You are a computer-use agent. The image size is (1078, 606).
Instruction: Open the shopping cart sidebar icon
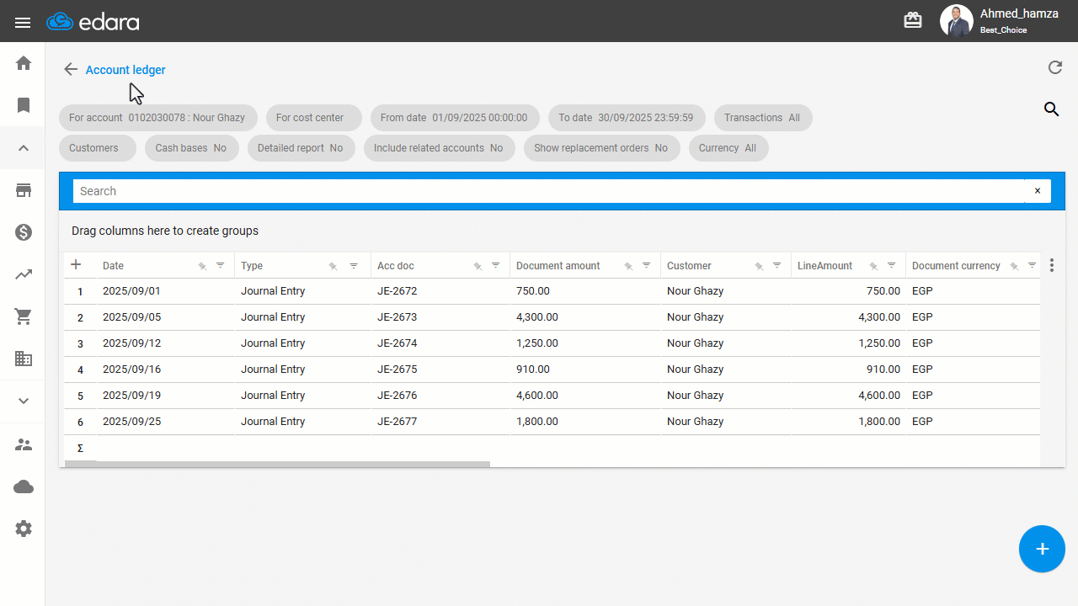coord(24,316)
